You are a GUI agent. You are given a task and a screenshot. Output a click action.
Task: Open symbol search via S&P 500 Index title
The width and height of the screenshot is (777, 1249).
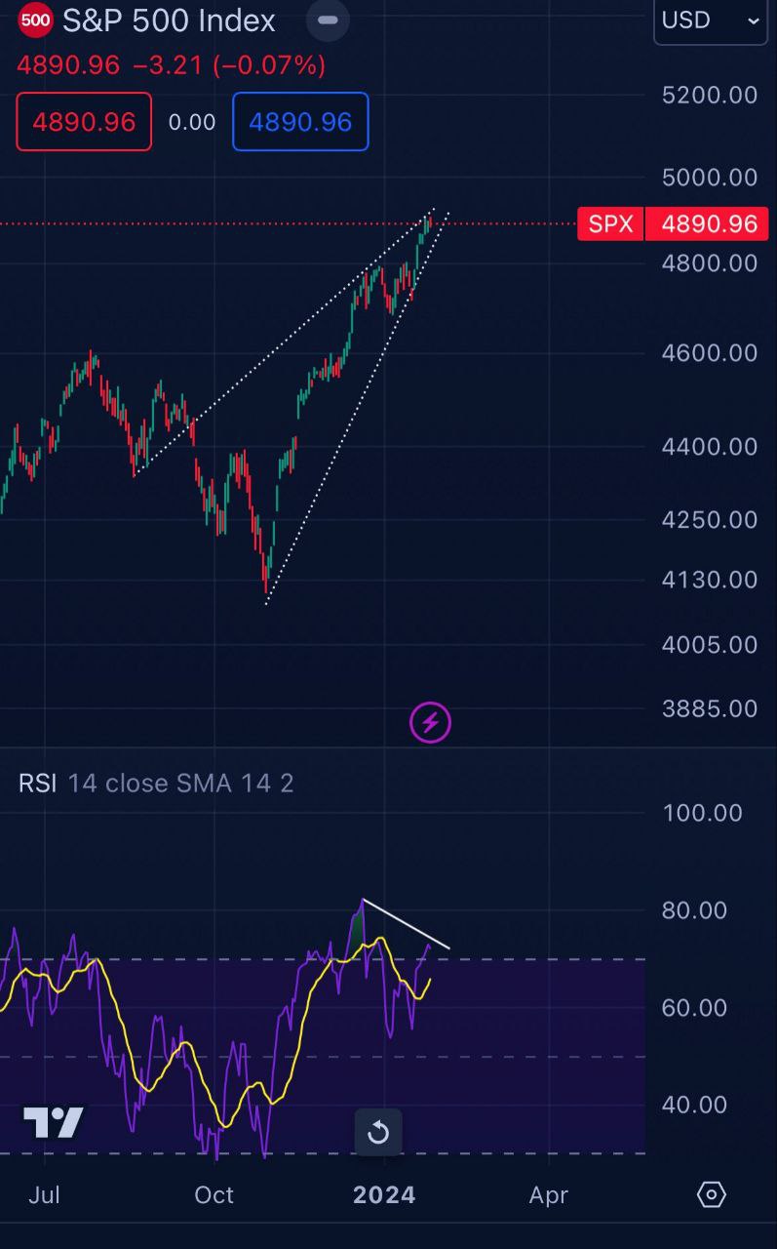click(x=169, y=20)
